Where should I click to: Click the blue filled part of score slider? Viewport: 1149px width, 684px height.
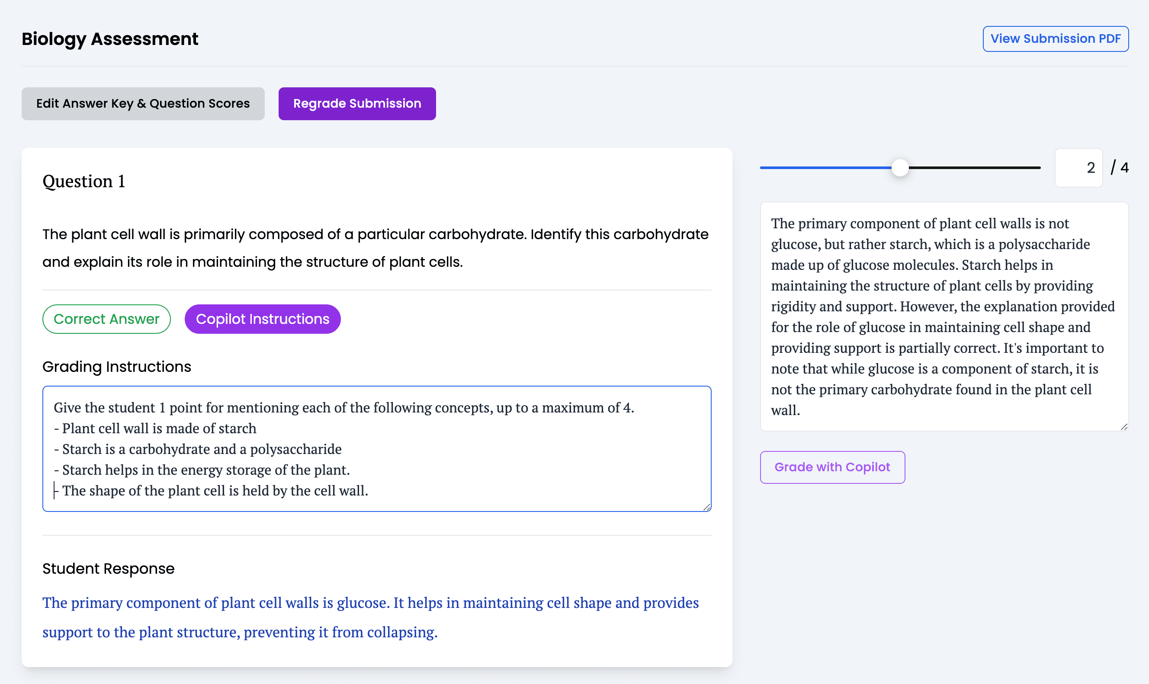pyautogui.click(x=825, y=168)
